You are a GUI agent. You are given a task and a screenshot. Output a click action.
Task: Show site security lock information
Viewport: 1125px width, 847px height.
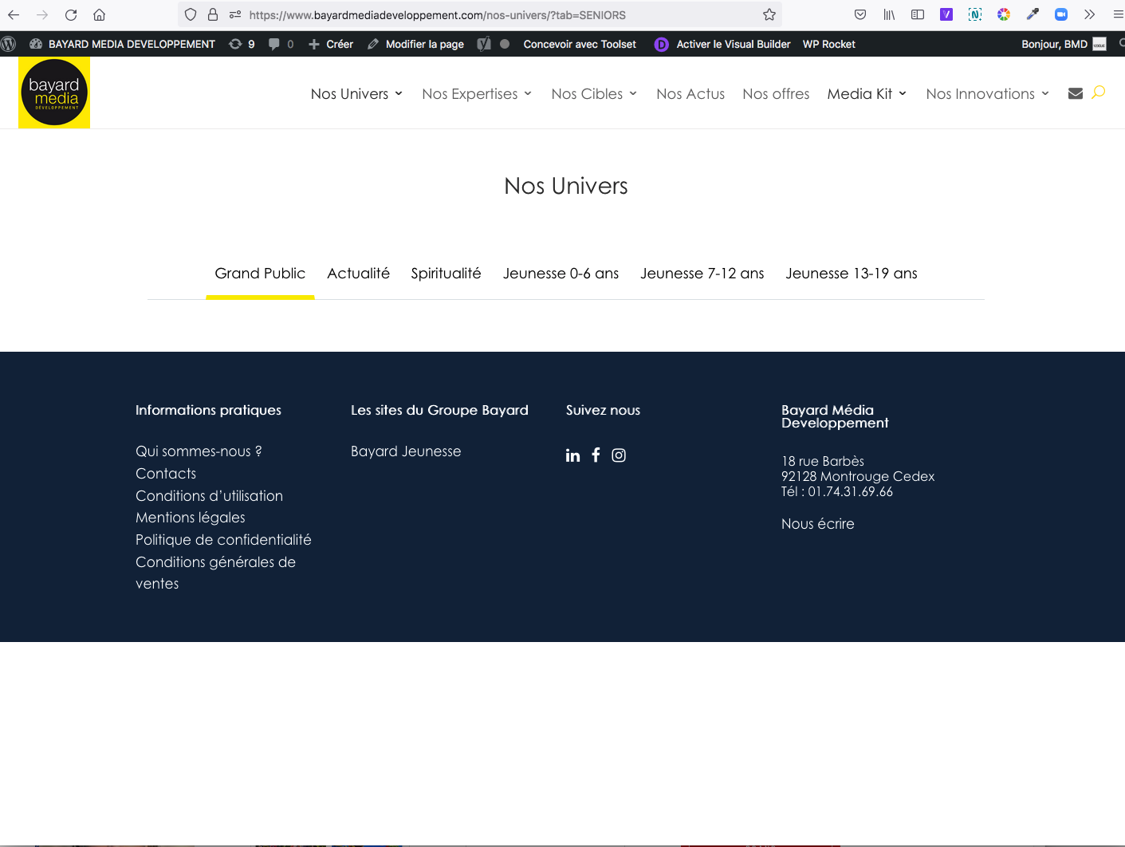(x=213, y=14)
